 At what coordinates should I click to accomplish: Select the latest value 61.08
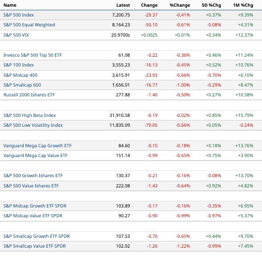[x=124, y=55]
